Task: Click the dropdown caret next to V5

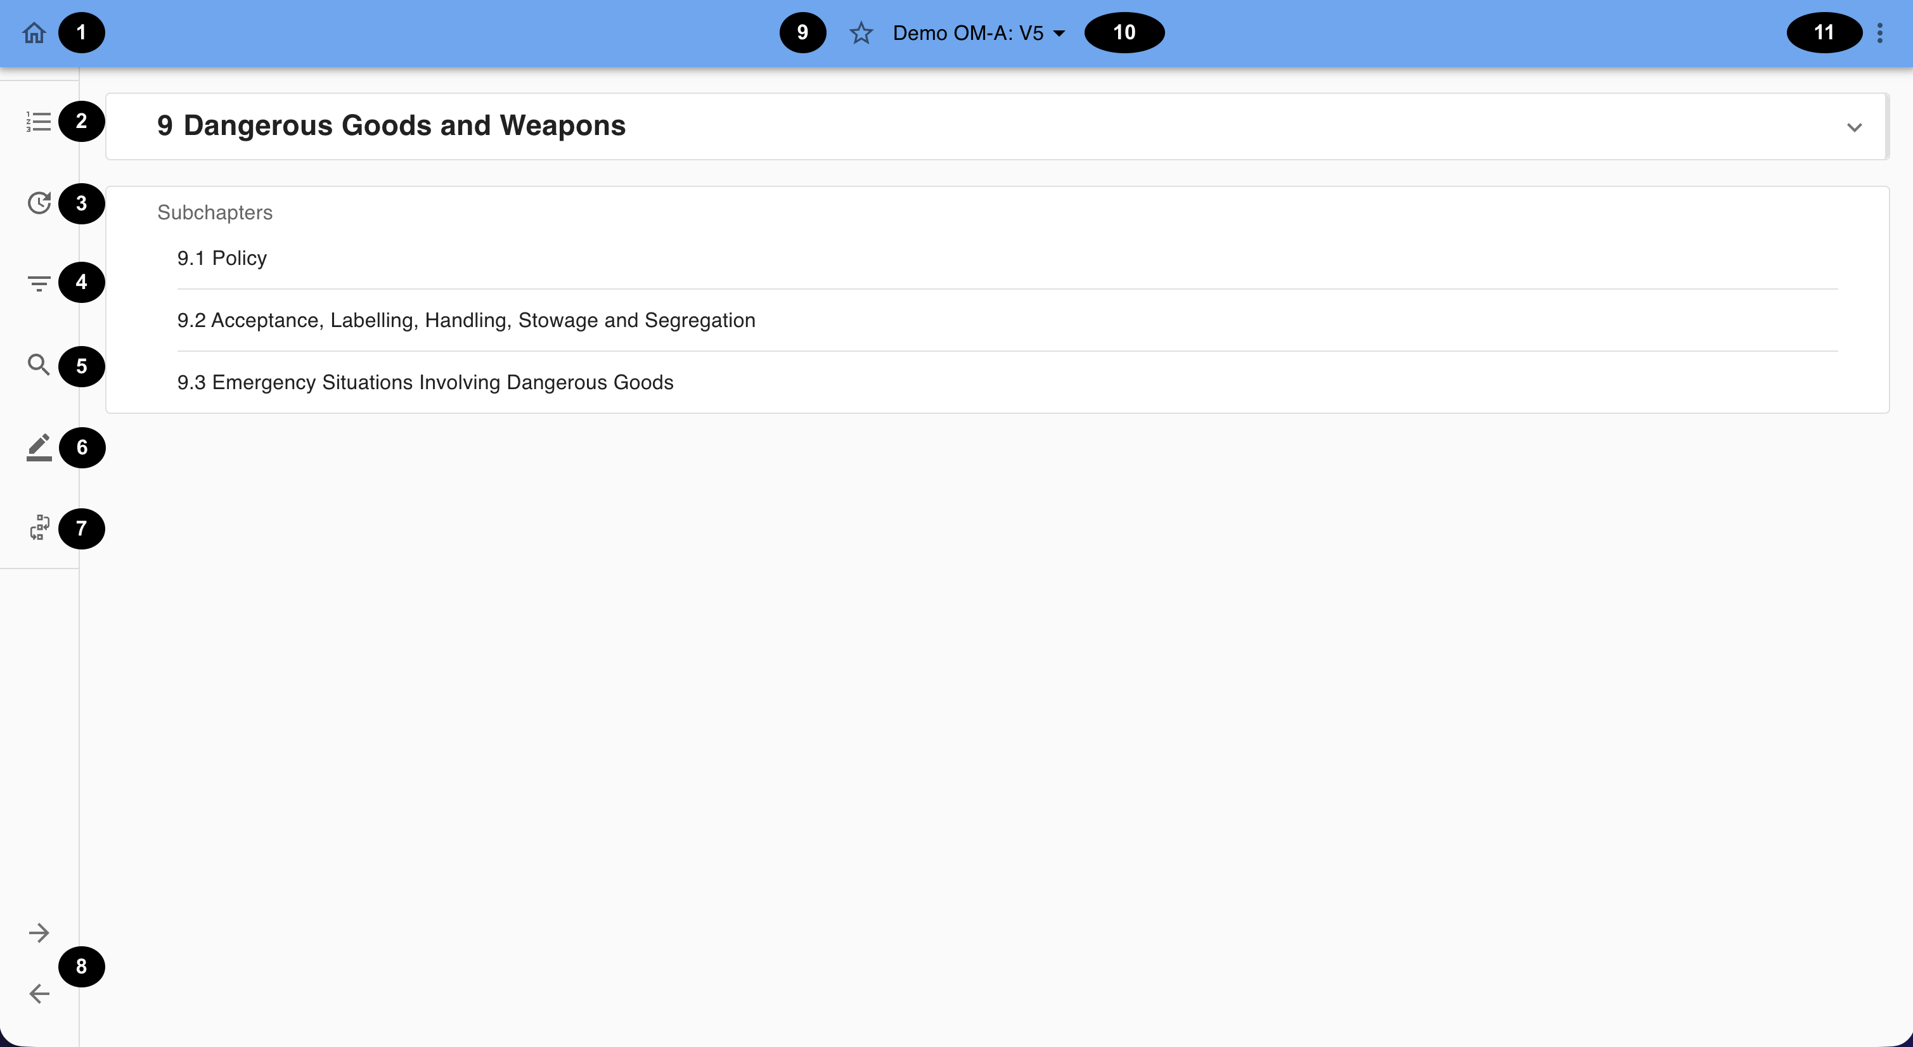Action: (x=1060, y=34)
